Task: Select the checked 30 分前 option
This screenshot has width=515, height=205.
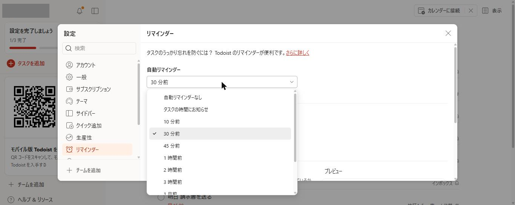Action: [220, 134]
